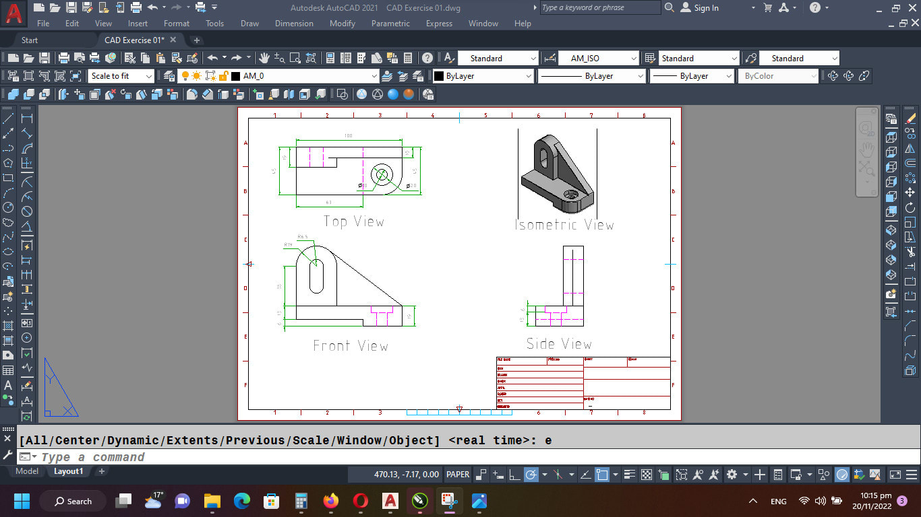Select the Linear dimension tool
The image size is (921, 517).
pos(27,118)
